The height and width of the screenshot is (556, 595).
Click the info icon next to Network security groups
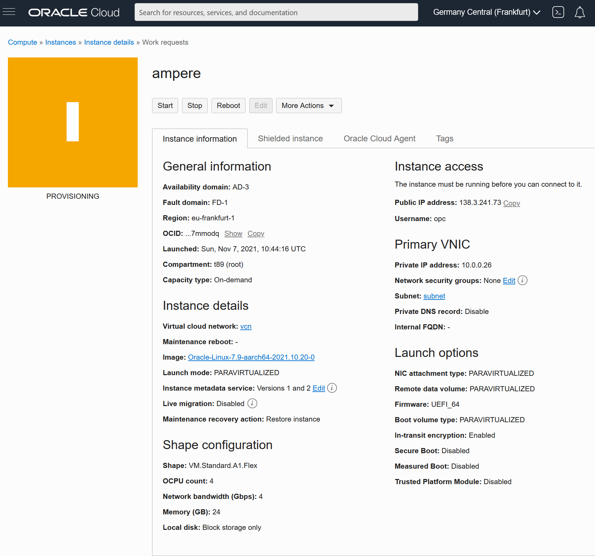pos(523,280)
